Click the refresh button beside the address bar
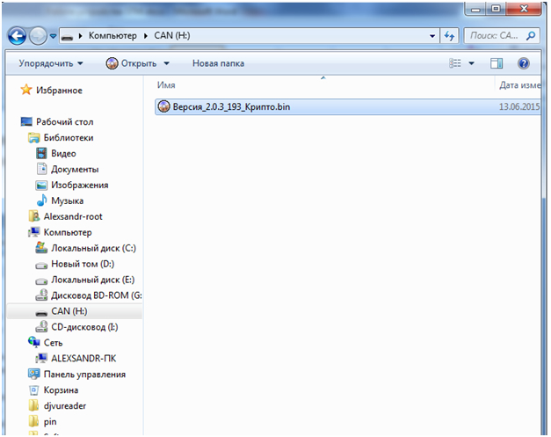The image size is (551, 437). point(450,37)
